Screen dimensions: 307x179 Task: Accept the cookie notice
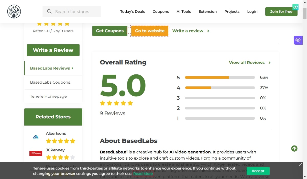(x=258, y=171)
